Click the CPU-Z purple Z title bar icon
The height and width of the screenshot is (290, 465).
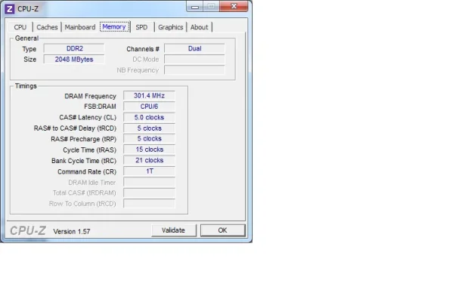[x=10, y=9]
